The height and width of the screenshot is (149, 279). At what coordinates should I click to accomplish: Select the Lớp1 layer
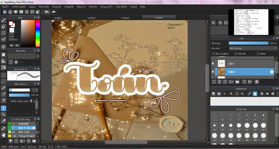[243, 63]
